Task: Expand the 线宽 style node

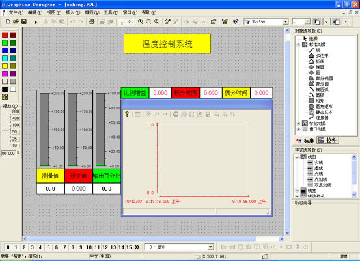Action: pyautogui.click(x=297, y=191)
